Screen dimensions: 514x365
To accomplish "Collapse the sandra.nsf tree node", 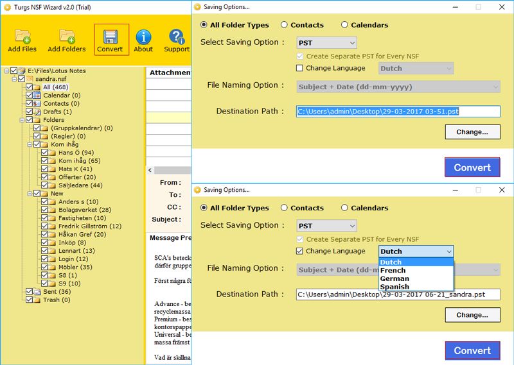I will point(14,79).
